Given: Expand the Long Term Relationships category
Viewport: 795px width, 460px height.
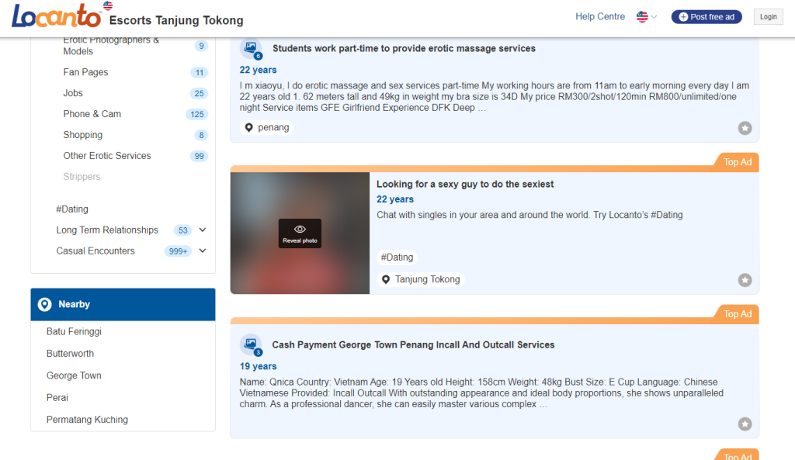Looking at the screenshot, I should (x=203, y=230).
